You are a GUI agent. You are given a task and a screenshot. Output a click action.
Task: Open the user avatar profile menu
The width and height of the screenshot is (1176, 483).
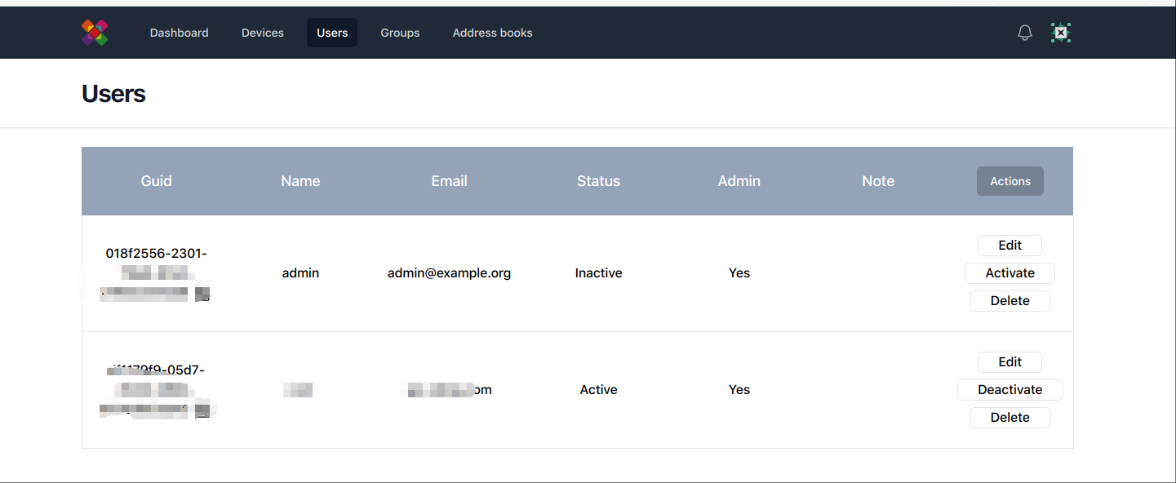click(x=1061, y=33)
